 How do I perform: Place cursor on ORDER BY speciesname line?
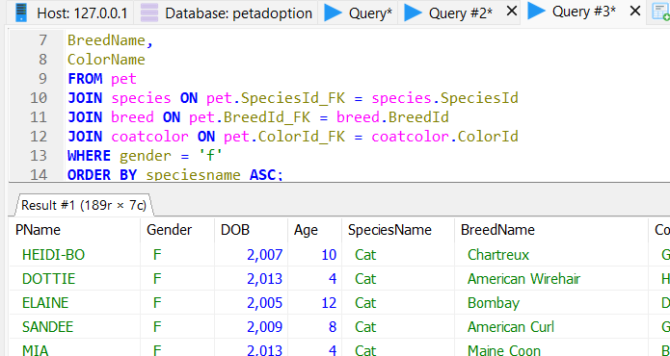175,174
